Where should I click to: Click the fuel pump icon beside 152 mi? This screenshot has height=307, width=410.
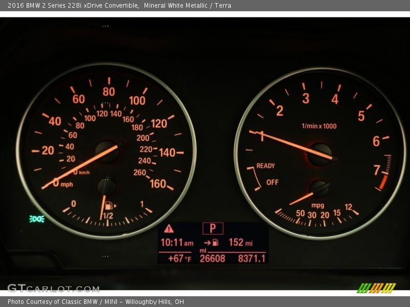pyautogui.click(x=215, y=243)
